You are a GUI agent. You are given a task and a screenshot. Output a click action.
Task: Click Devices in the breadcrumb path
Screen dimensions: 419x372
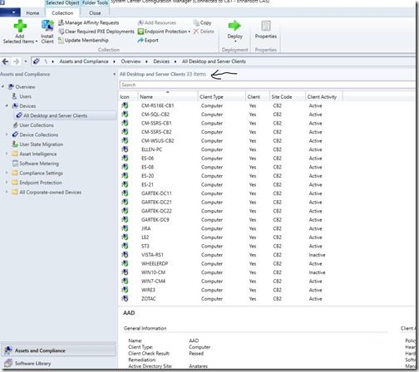161,61
